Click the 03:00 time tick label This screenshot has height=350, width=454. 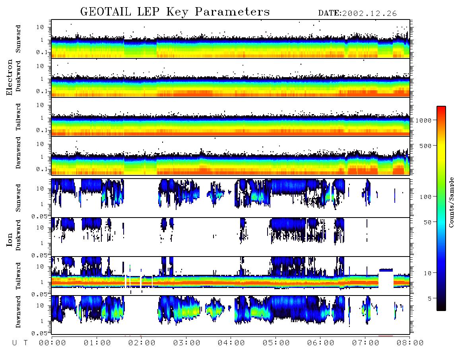[187, 343]
